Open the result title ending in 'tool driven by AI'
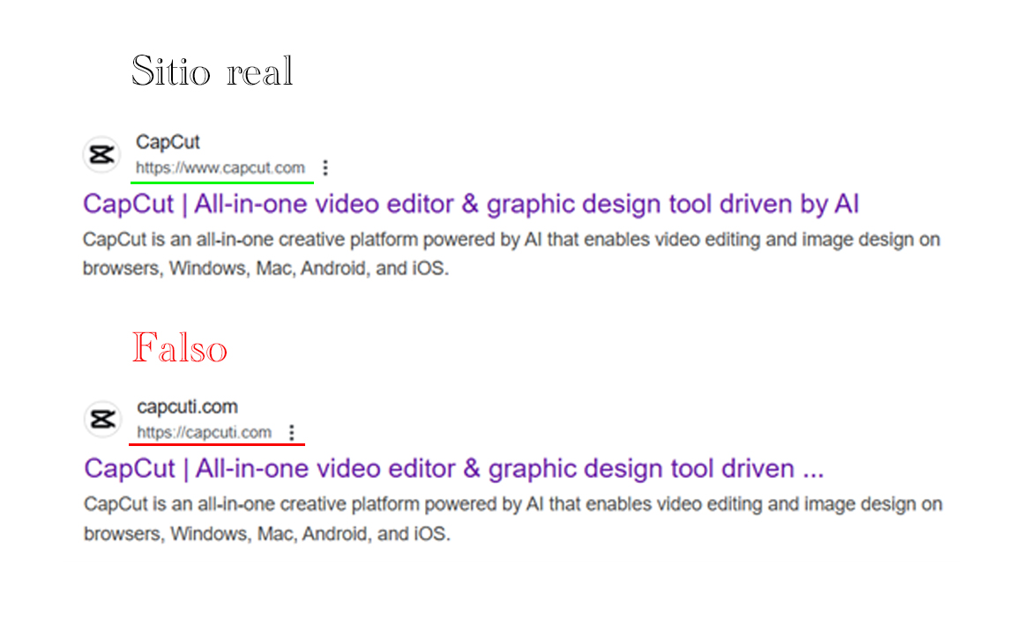1023x617 pixels. point(471,204)
